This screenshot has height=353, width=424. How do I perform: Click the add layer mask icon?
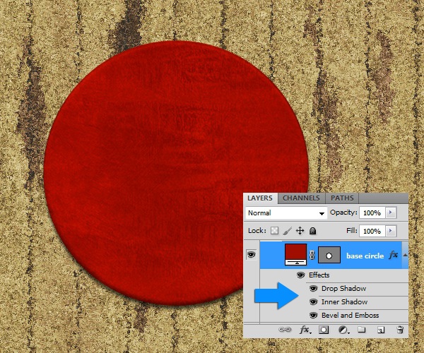324,329
